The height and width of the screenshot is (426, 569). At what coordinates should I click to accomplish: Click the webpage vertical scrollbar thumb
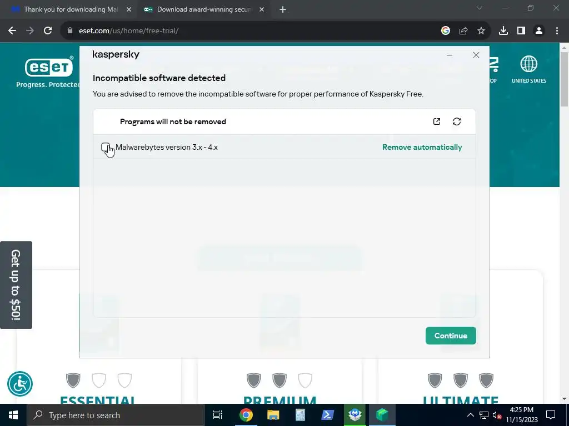565,80
